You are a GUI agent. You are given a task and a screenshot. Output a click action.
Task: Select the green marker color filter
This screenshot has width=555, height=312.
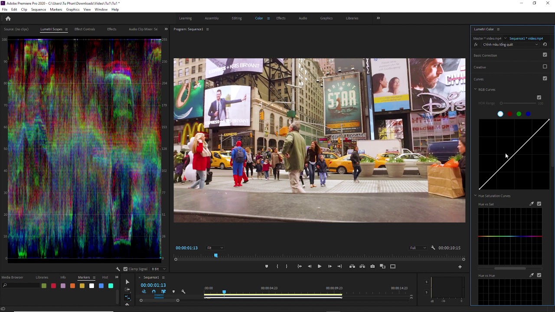[x=44, y=286]
